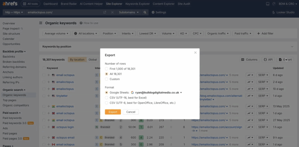Screen dimensions: 299x147
Task: Toggle the hamburger sidebar menu icon
Action: coord(41,23)
